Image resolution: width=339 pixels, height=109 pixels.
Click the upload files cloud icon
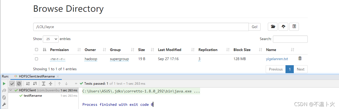point(283,27)
